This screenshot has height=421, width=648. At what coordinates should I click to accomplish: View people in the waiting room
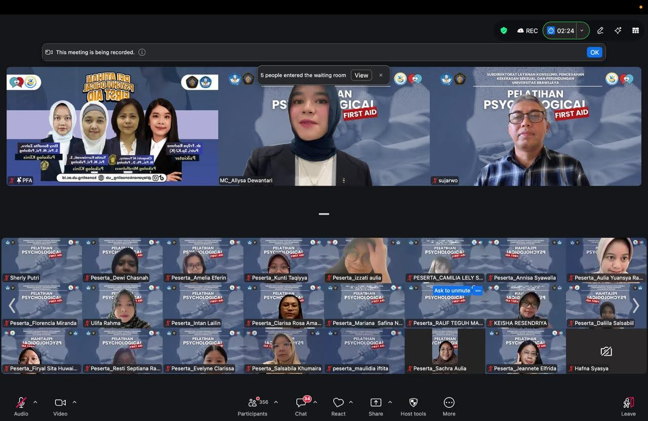click(361, 75)
